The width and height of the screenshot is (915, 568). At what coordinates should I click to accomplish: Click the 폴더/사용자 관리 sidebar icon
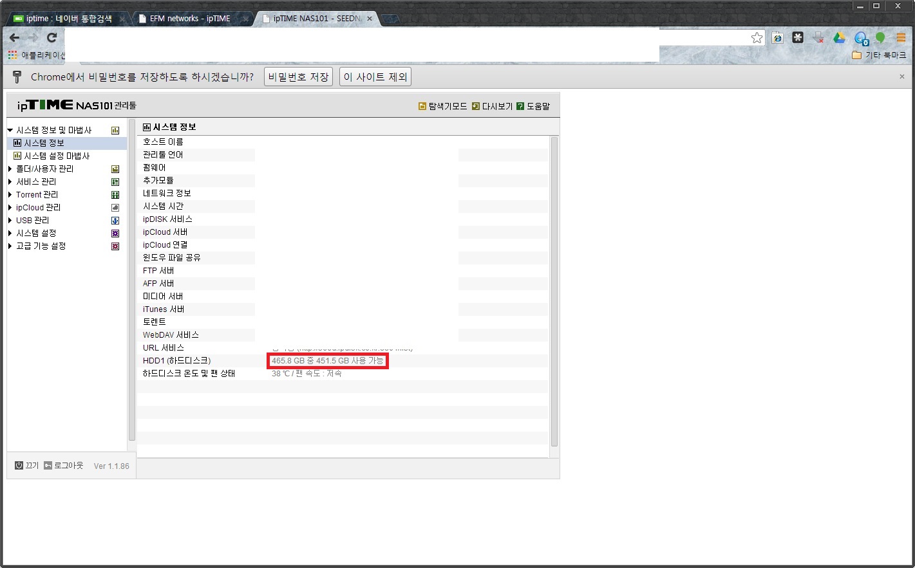coord(115,169)
